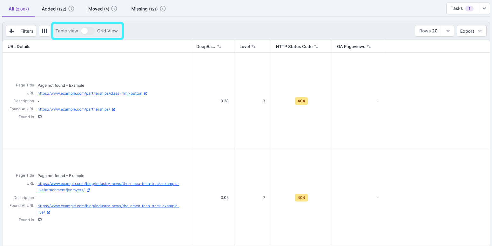The width and height of the screenshot is (492, 246).
Task: Click the info icon beside Moved tab
Action: pyautogui.click(x=114, y=9)
